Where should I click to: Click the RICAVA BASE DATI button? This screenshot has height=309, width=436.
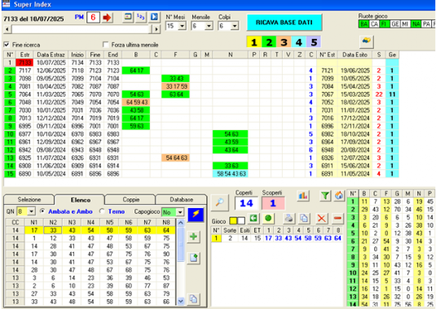click(284, 23)
